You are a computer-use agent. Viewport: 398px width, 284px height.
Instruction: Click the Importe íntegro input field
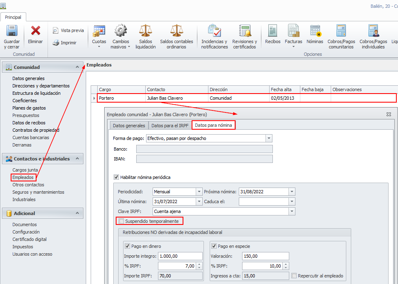180,256
